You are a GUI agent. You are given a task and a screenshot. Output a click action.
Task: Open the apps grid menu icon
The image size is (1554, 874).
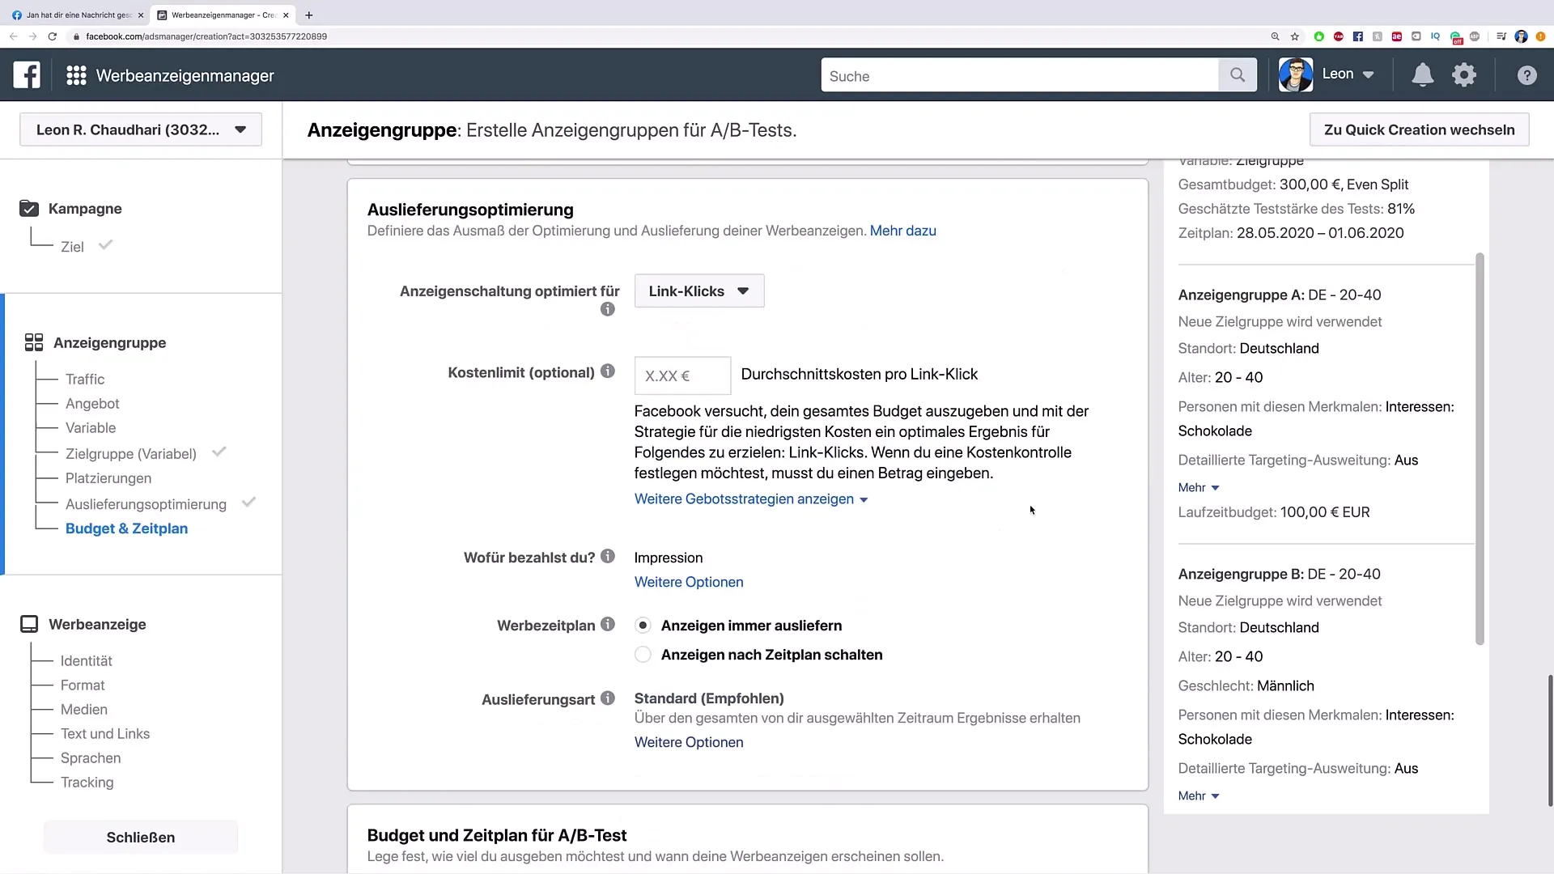pyautogui.click(x=76, y=75)
